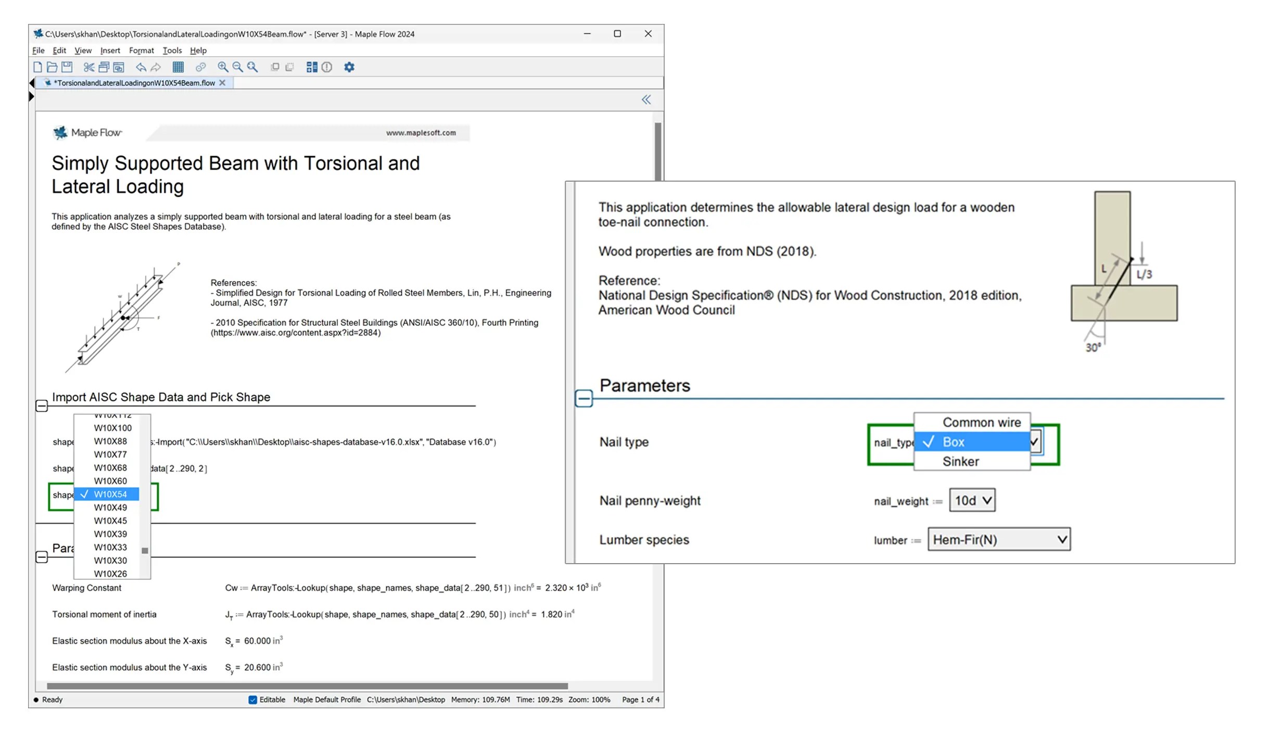Screen dimensions: 1270x738
Task: Toggle the Editable checkbox in status bar
Action: 253,700
